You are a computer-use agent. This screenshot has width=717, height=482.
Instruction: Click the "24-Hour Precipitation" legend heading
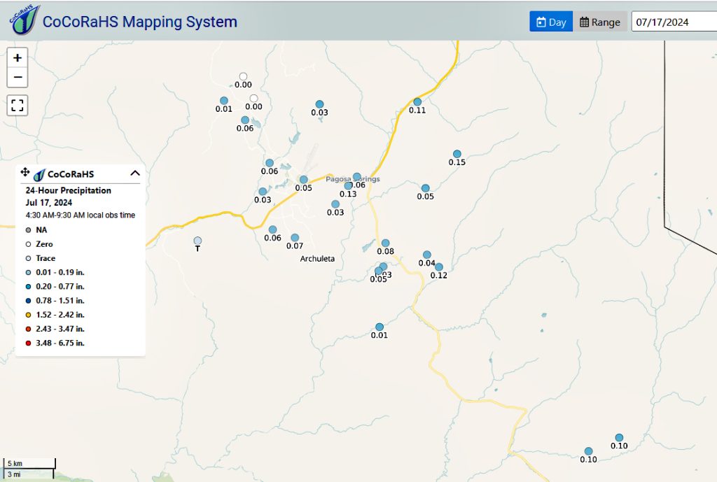click(68, 190)
